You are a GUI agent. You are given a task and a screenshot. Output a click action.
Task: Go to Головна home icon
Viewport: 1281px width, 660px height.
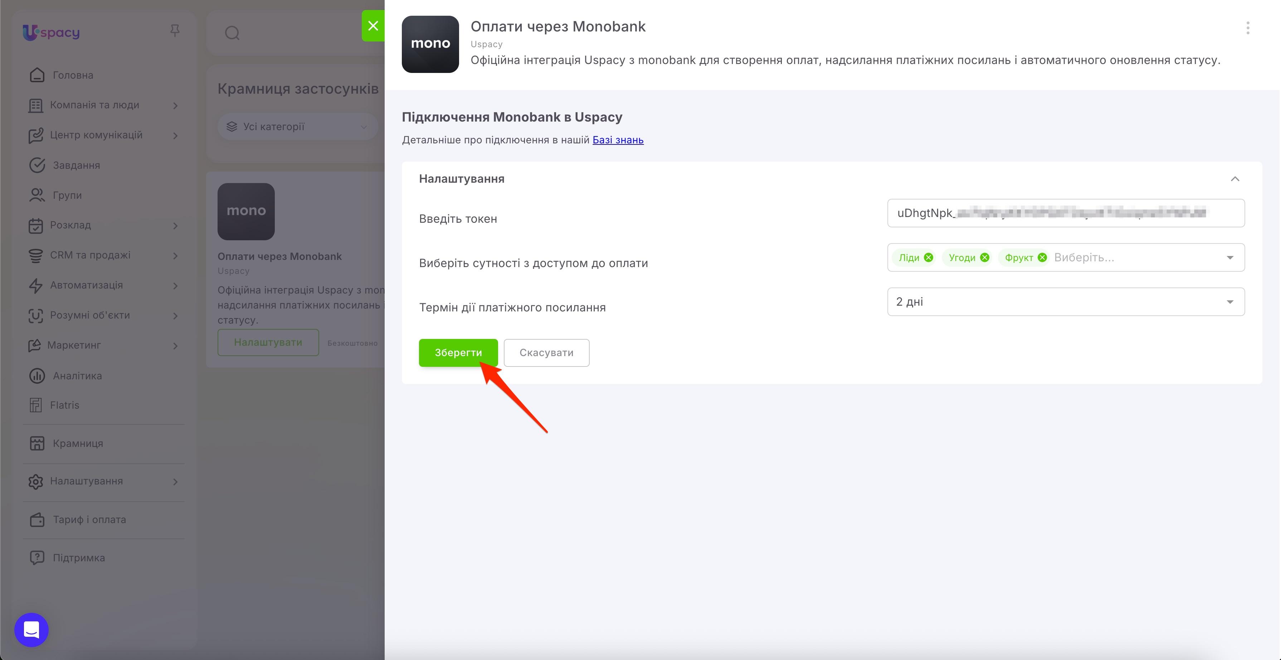[37, 75]
